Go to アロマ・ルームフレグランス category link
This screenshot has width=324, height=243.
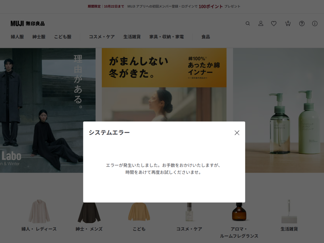[239, 233]
